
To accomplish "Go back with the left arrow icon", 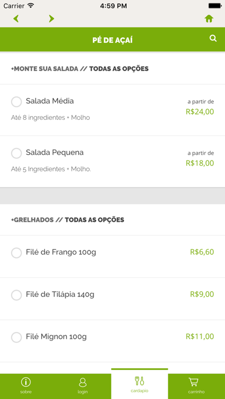I will pyautogui.click(x=16, y=18).
